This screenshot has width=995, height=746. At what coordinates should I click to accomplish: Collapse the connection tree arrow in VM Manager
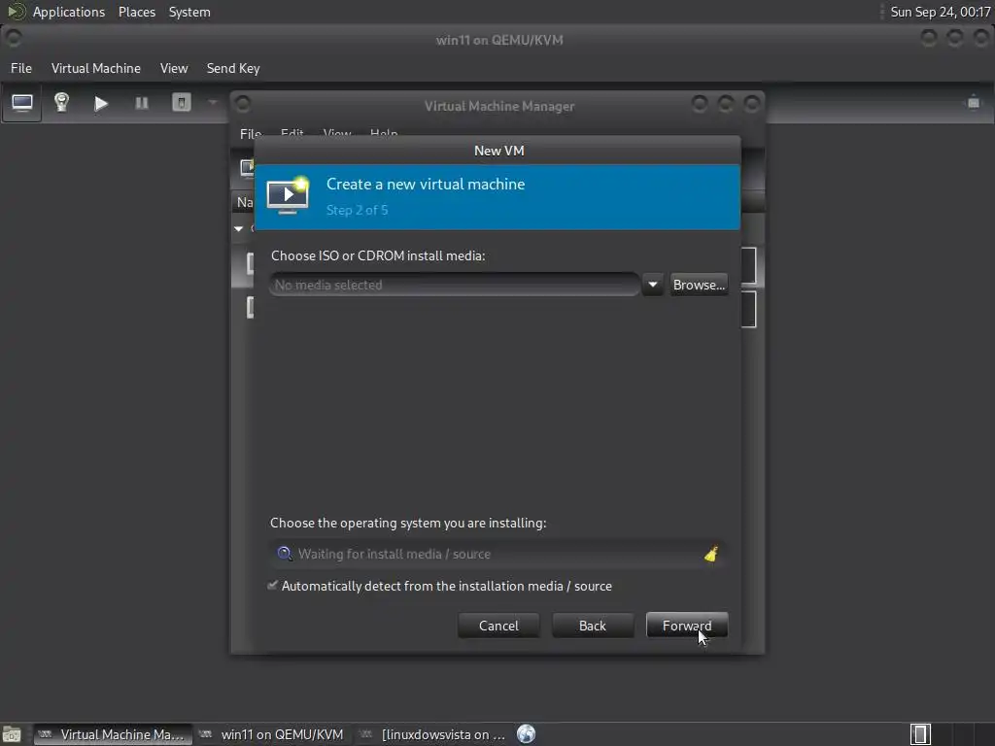[239, 228]
